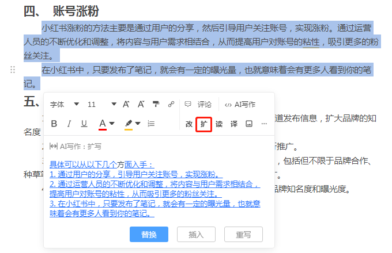Viewport: 392px width, 253px height.
Task: Click generated item 3. 在小红书中
Action: [x=154, y=208]
